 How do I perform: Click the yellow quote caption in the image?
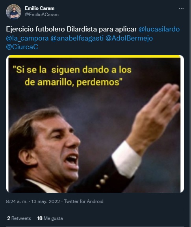point(72,76)
